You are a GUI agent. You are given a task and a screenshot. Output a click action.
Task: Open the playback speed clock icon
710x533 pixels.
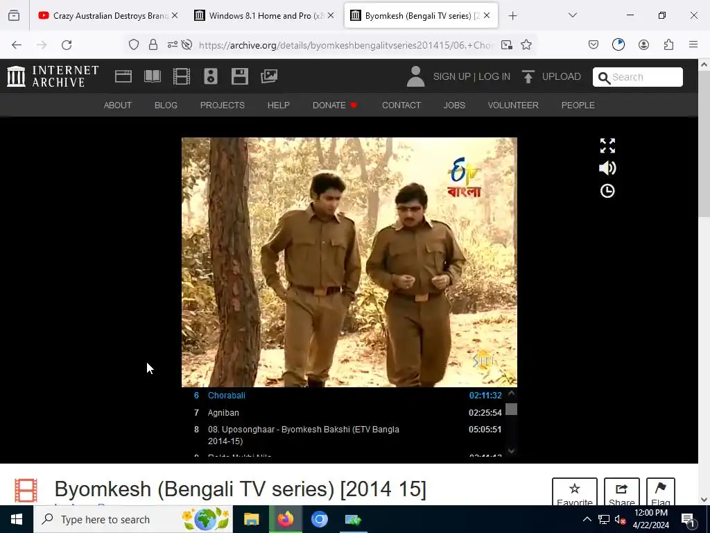(607, 191)
